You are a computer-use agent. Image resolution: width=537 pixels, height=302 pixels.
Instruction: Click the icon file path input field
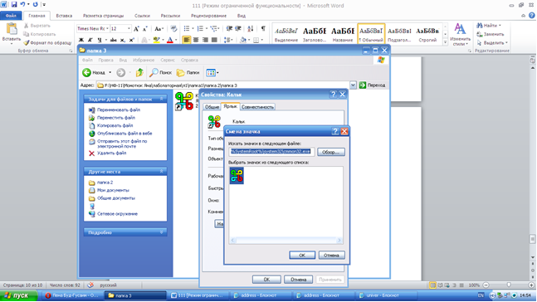(271, 151)
